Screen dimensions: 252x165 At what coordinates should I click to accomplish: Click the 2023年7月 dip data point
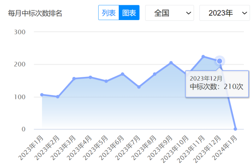tap(139, 87)
